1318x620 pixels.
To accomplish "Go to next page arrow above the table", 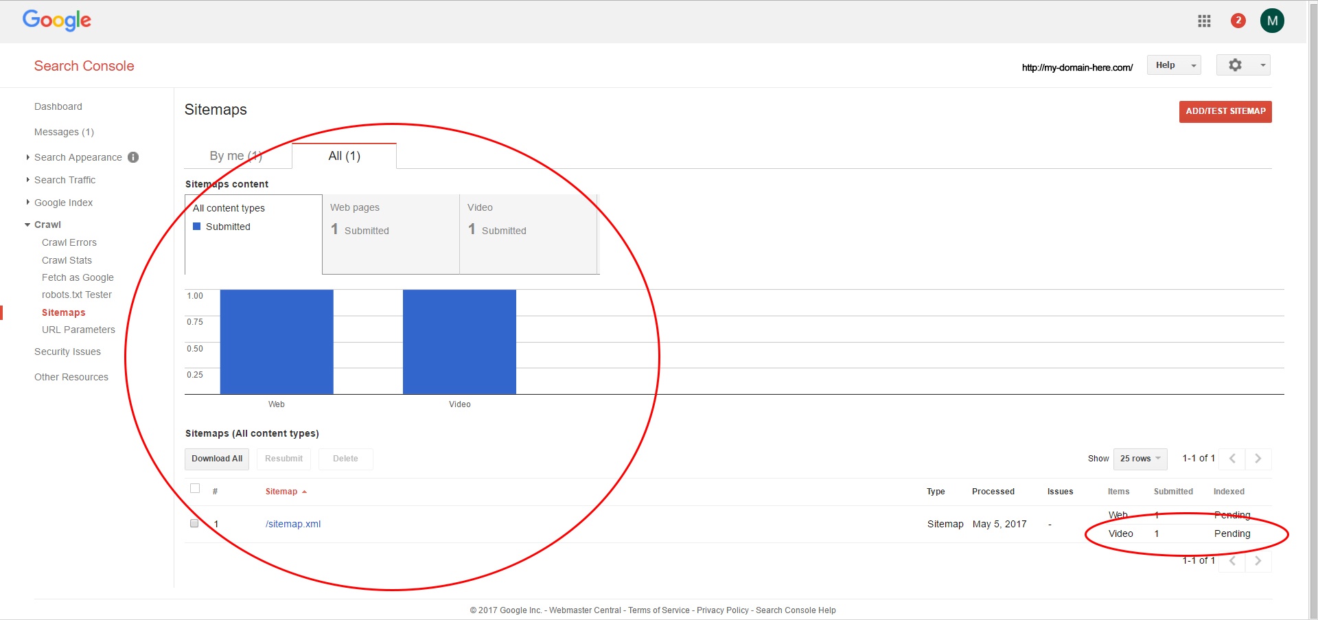I will pyautogui.click(x=1258, y=459).
